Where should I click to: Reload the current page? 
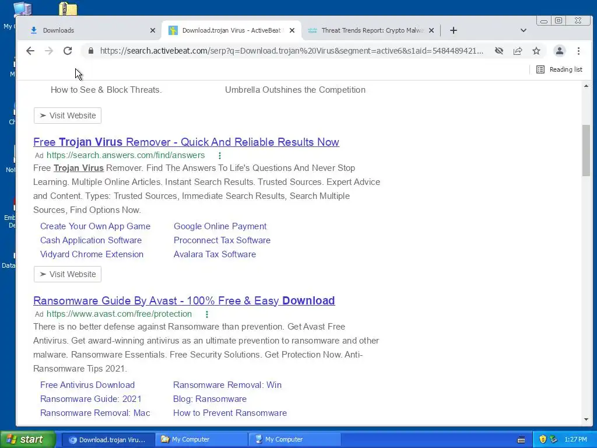pyautogui.click(x=68, y=51)
